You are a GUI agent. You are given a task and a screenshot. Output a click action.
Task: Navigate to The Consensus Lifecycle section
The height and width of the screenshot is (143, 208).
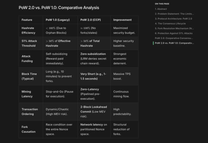tap(170, 24)
